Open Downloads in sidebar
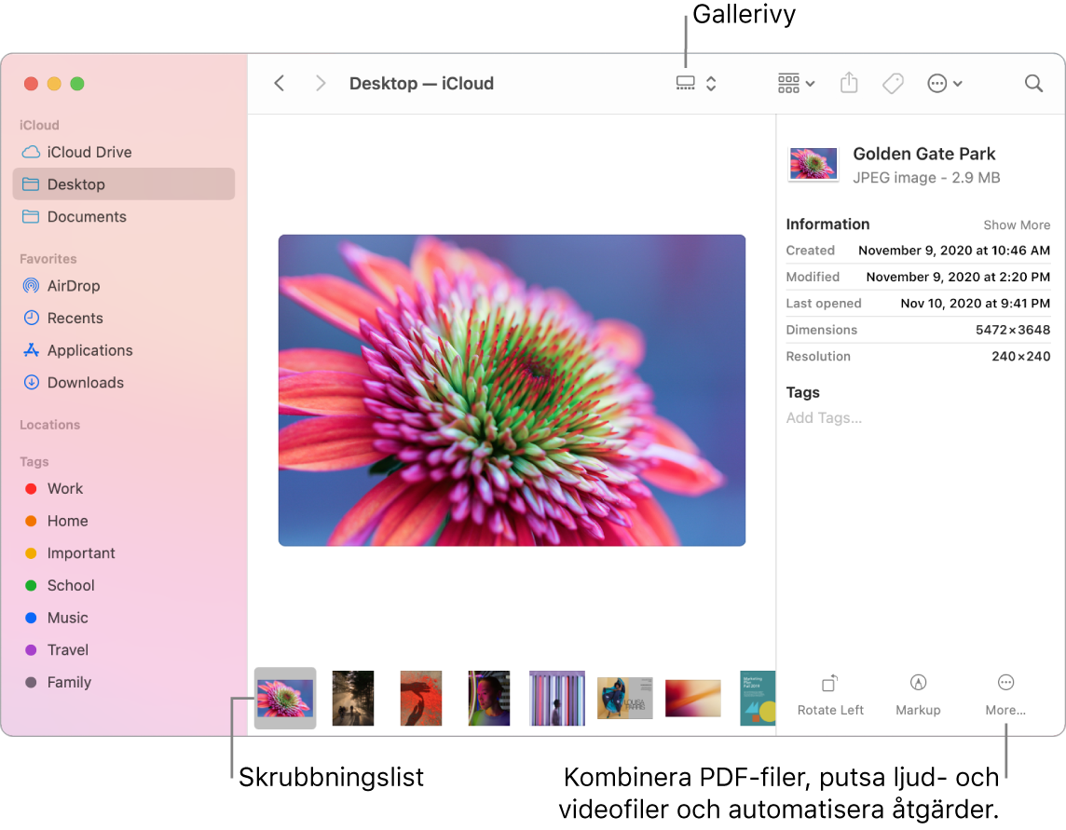The width and height of the screenshot is (1066, 830). [x=124, y=382]
